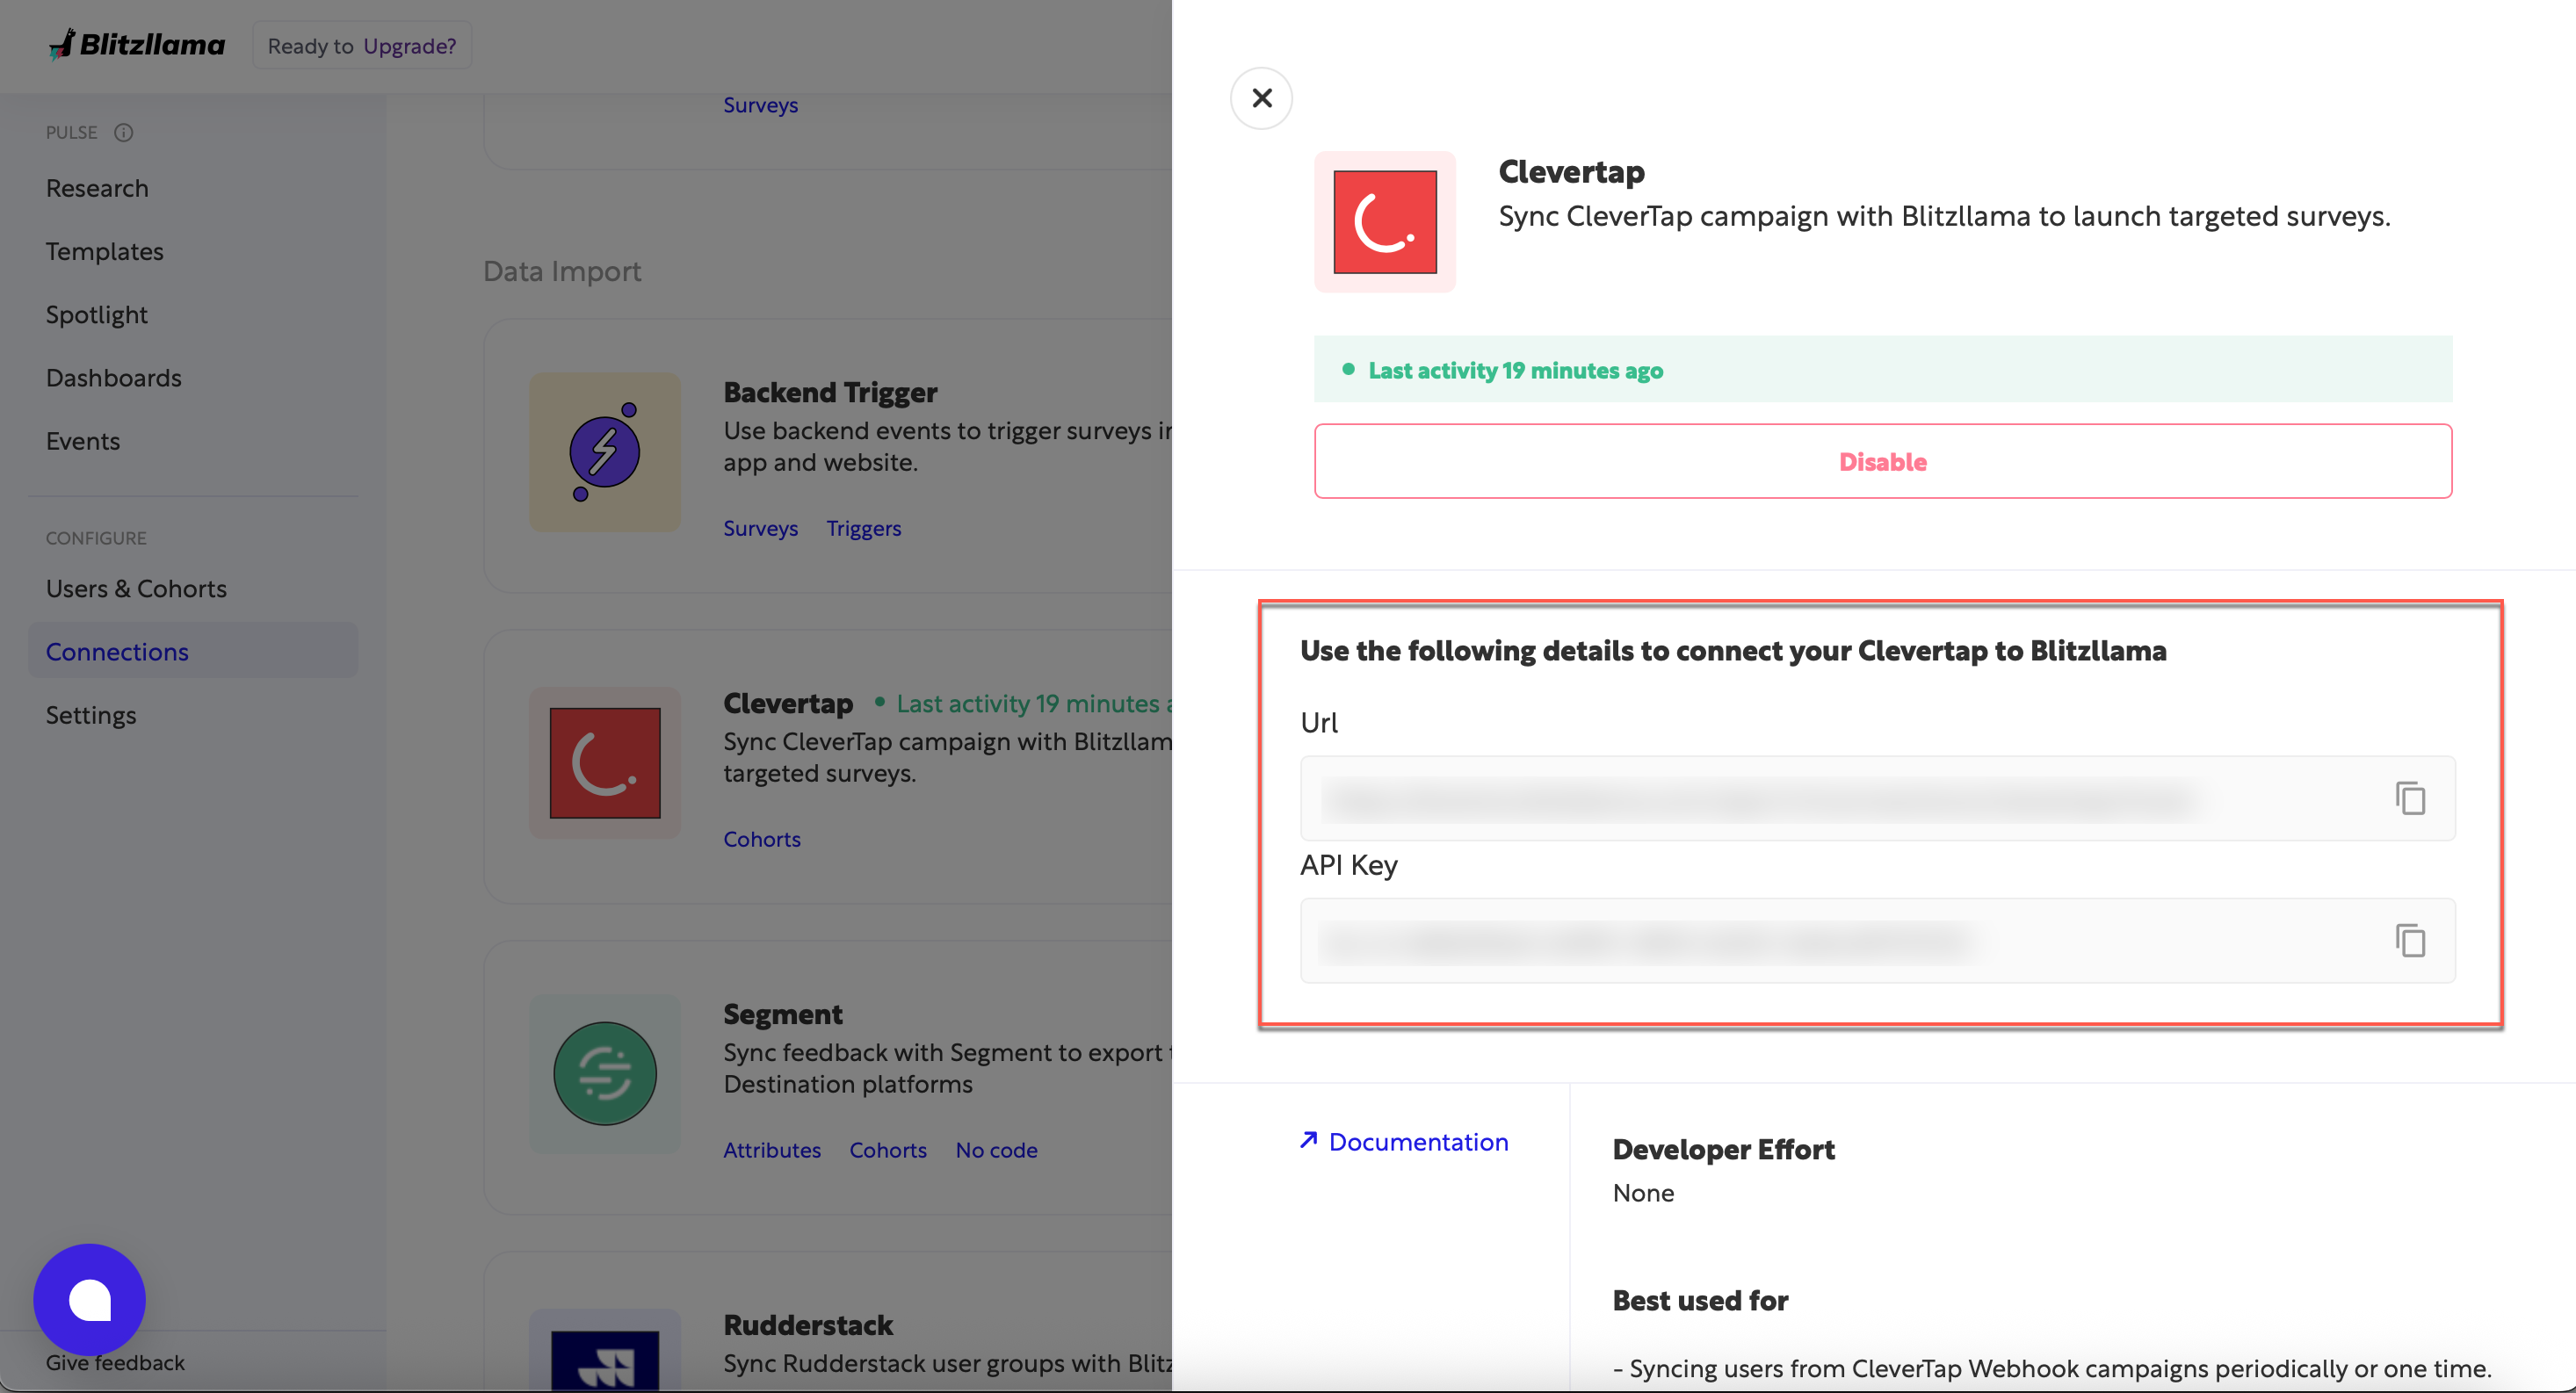Click the Segment card title
The height and width of the screenshot is (1393, 2576).
783,1014
